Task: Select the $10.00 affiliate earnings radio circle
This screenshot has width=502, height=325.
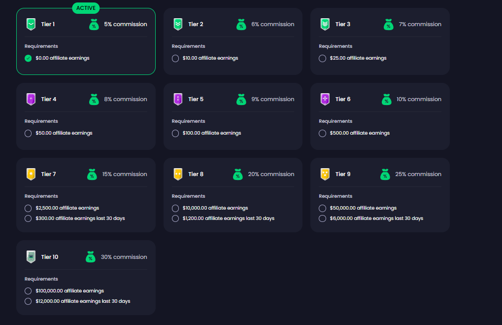Action: click(x=175, y=58)
